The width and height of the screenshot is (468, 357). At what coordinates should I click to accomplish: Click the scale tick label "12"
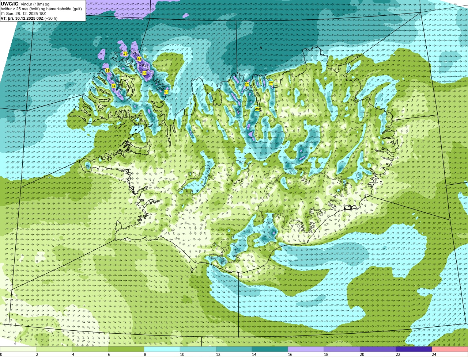click(x=218, y=354)
